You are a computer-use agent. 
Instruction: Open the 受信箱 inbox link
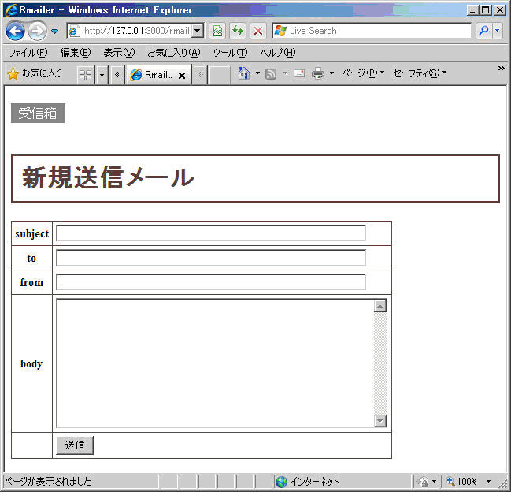pos(38,114)
